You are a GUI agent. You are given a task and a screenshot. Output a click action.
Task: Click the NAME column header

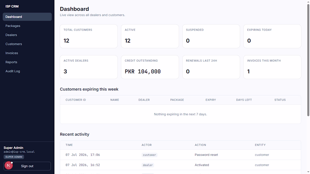coord(115,100)
